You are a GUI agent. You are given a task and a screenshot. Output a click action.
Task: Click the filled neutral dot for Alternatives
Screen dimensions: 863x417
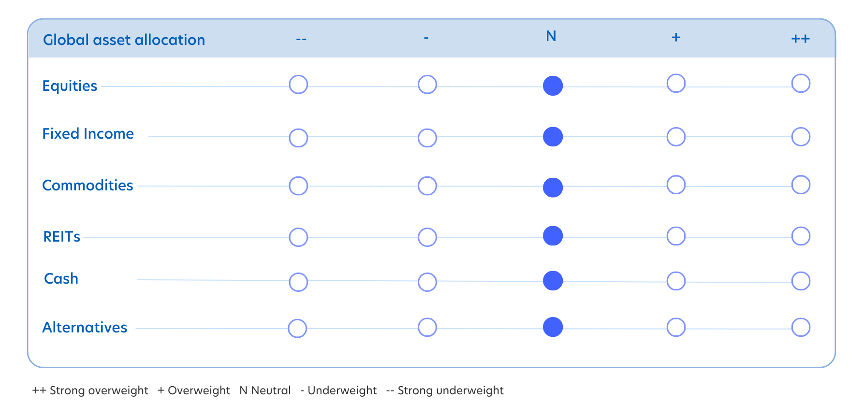click(x=553, y=327)
